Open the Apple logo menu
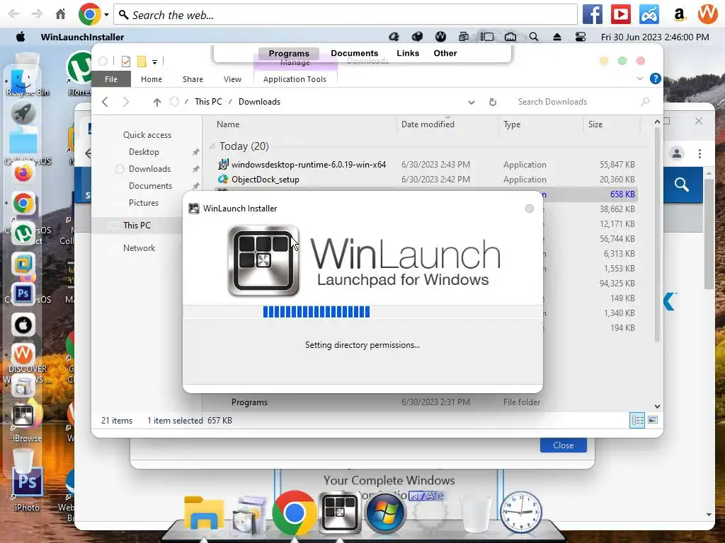725x543 pixels. point(21,37)
